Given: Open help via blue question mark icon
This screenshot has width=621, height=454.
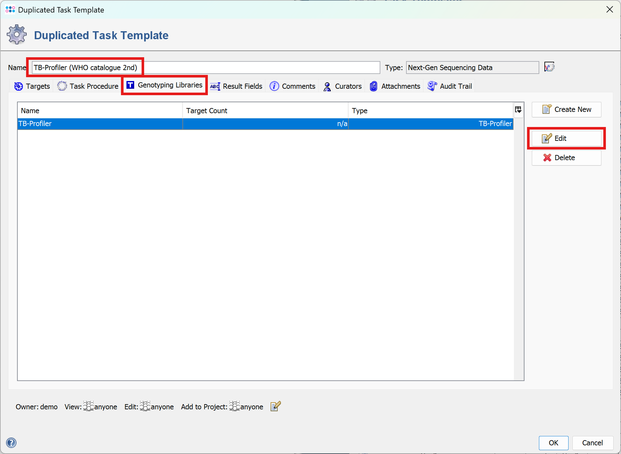Looking at the screenshot, I should click(11, 442).
